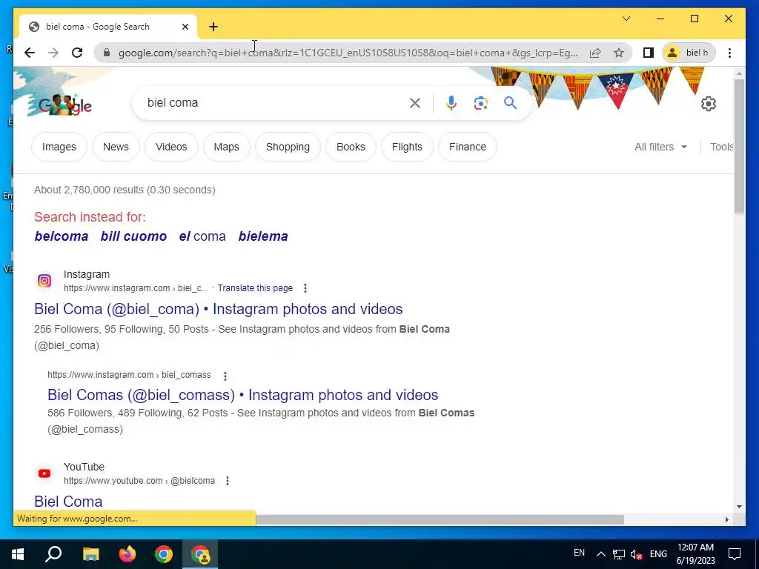This screenshot has height=569, width=759.
Task: Open the tab search chevron
Action: (x=626, y=19)
